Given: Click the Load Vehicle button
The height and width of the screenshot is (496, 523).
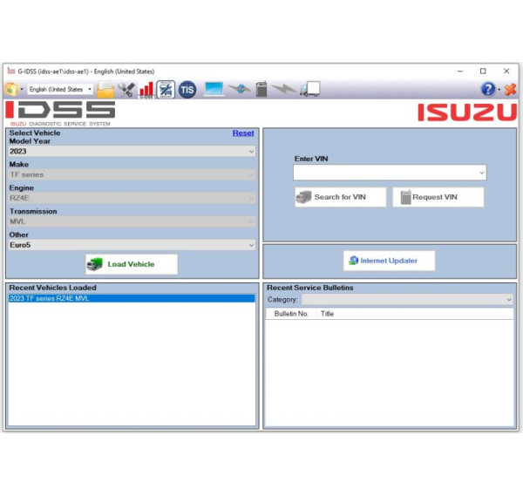Looking at the screenshot, I should [x=132, y=264].
